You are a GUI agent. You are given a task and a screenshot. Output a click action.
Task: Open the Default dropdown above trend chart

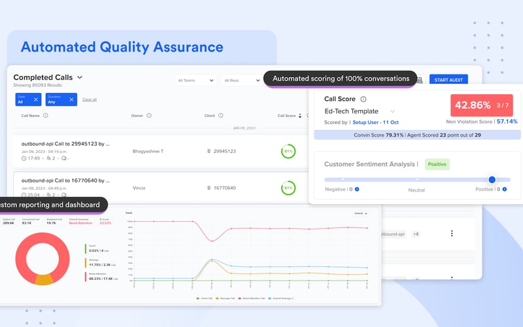tap(361, 213)
